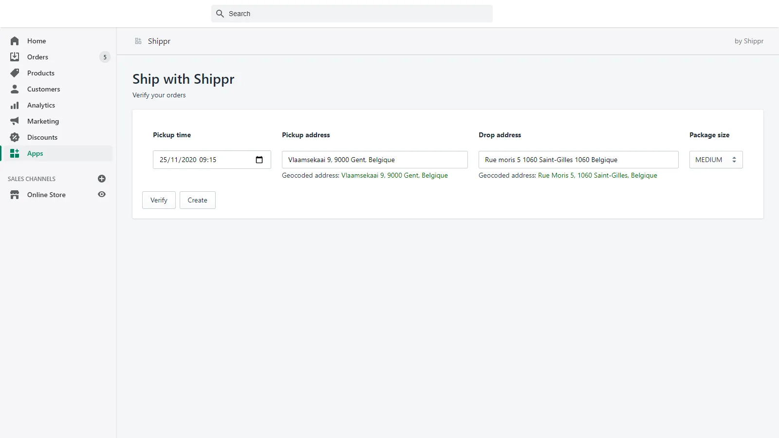Click the Drop address input
Image resolution: width=779 pixels, height=438 pixels.
[578, 160]
